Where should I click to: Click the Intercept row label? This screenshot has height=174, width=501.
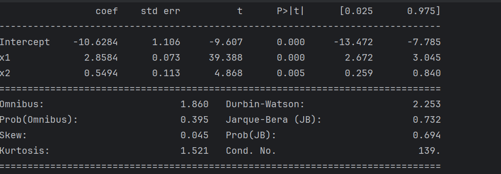click(25, 42)
